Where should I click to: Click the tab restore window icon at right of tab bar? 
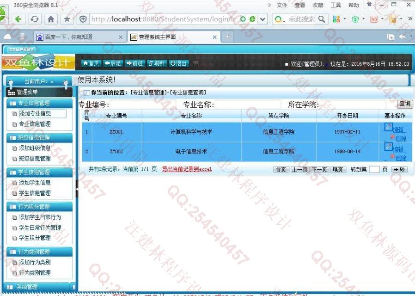[391, 37]
